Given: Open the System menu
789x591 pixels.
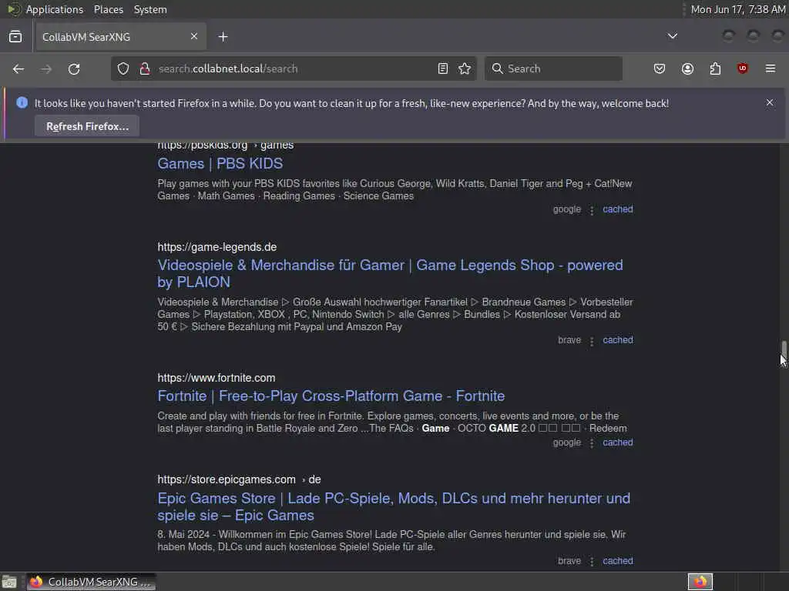Looking at the screenshot, I should (x=150, y=9).
